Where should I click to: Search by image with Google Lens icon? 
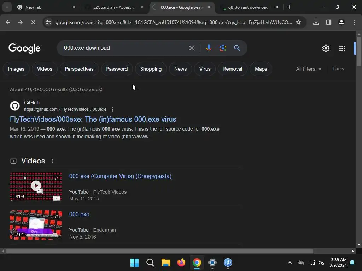(223, 48)
